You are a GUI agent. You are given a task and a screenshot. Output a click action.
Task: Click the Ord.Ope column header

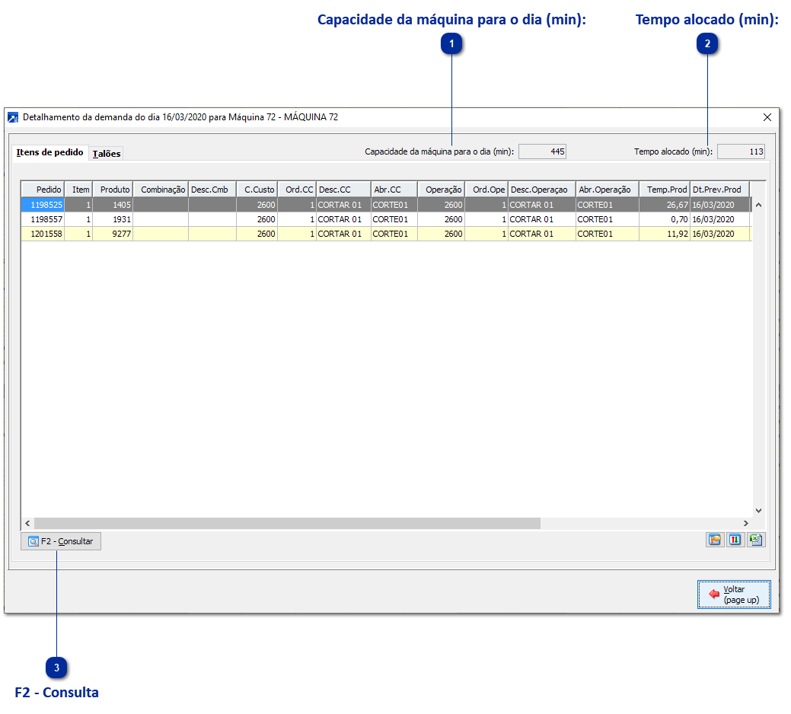coord(486,190)
